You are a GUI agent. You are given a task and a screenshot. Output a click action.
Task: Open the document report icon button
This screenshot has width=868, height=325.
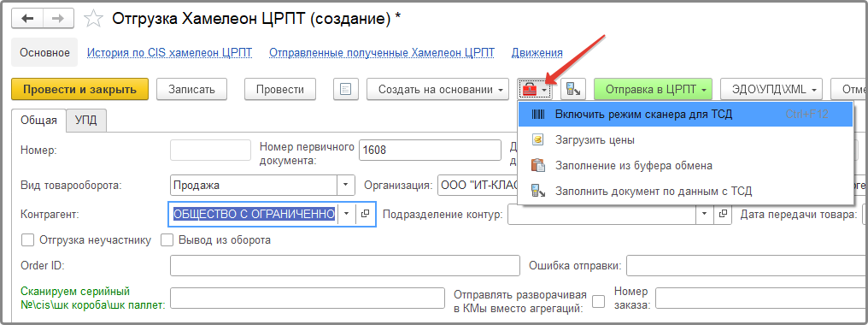tap(346, 89)
